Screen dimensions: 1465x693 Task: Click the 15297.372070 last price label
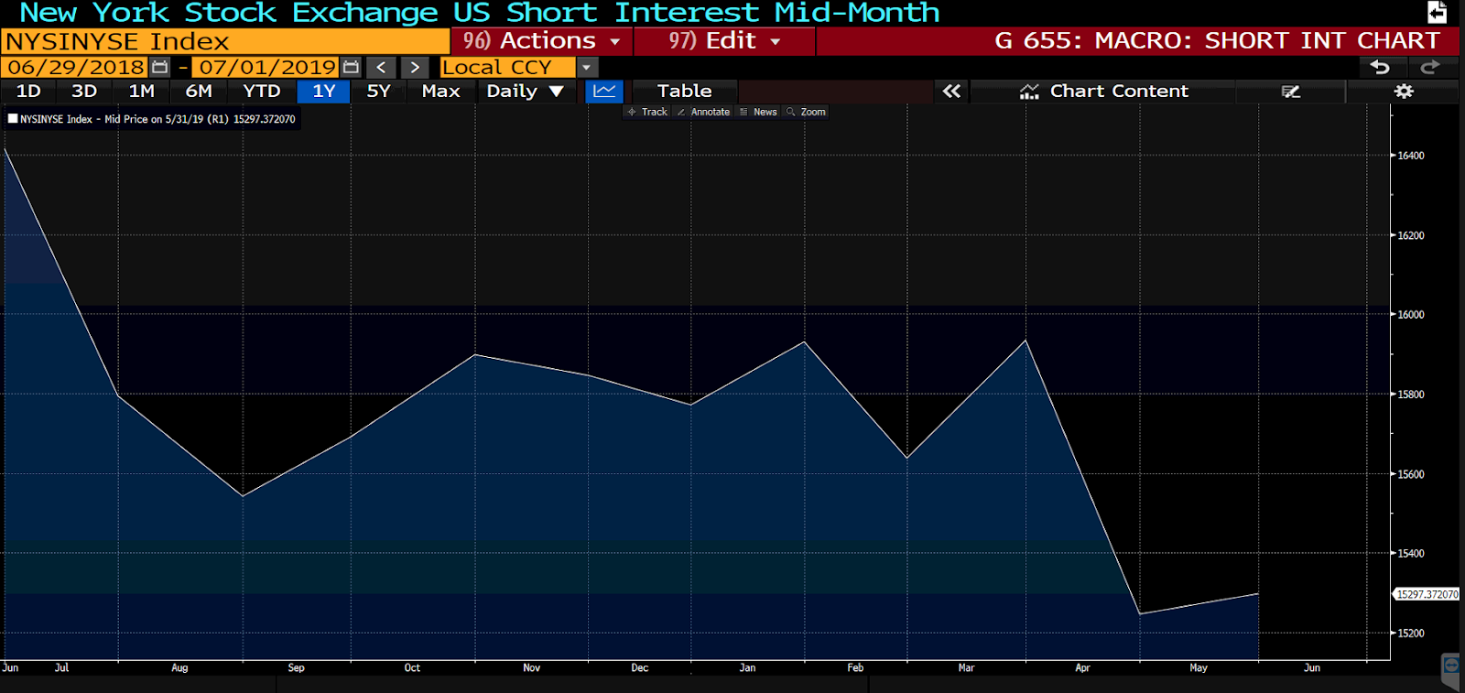[x=1427, y=594]
